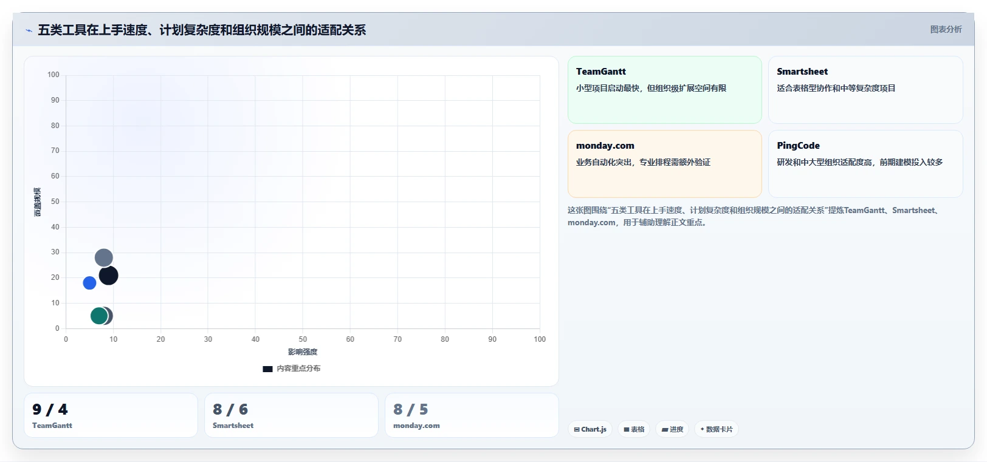Image resolution: width=987 pixels, height=462 pixels.
Task: Click the gray bubble in the chart
Action: [x=104, y=258]
